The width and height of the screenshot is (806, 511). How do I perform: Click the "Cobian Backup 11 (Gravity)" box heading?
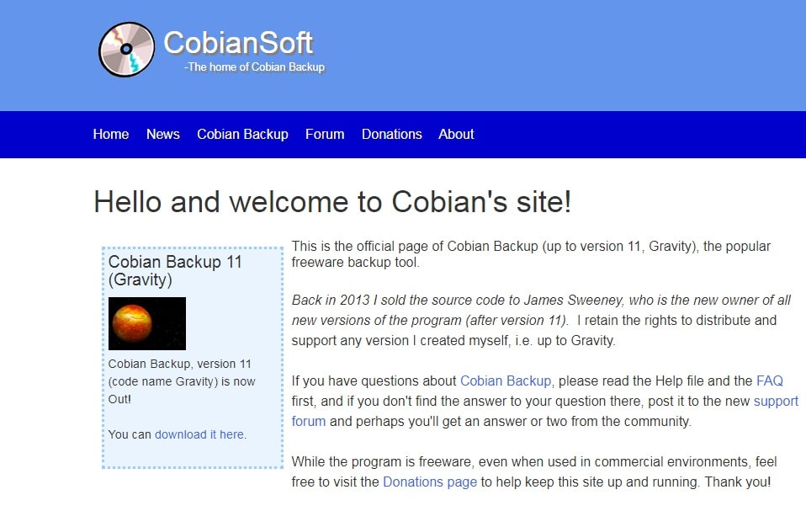175,270
